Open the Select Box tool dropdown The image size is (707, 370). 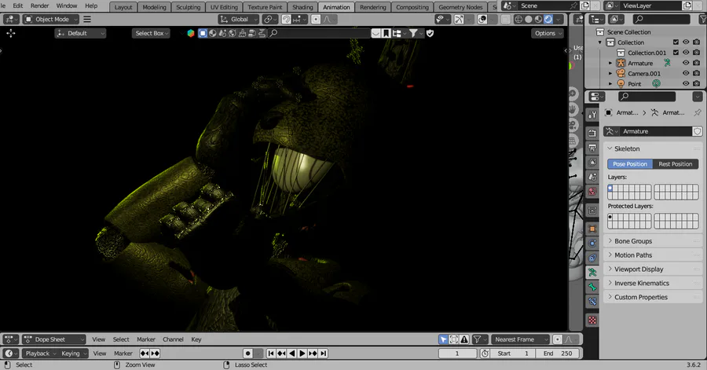click(151, 33)
